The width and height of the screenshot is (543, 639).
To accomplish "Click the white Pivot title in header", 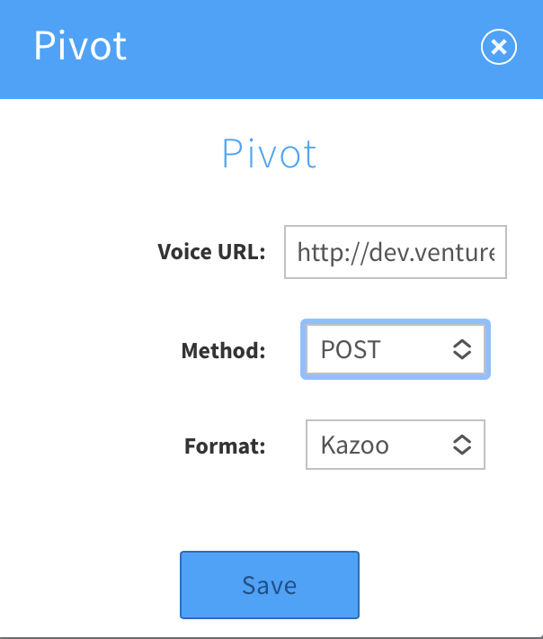I will coord(81,46).
